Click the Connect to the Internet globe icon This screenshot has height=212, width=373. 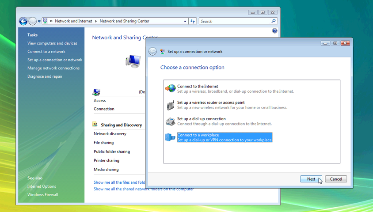coord(171,88)
